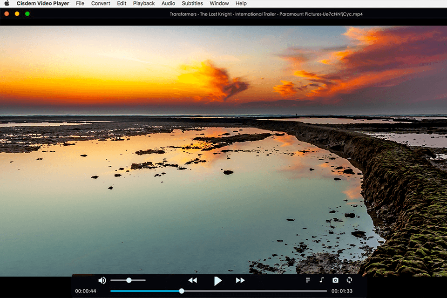This screenshot has width=447, height=298.
Task: Open the audio track music note icon
Action: [x=322, y=280]
